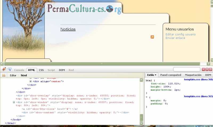Click inside the Firebug search field
213x127 pixels.
point(187,69)
